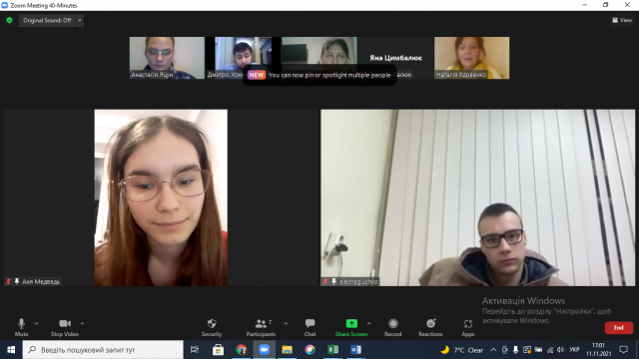Show hidden system tray icons

493,350
